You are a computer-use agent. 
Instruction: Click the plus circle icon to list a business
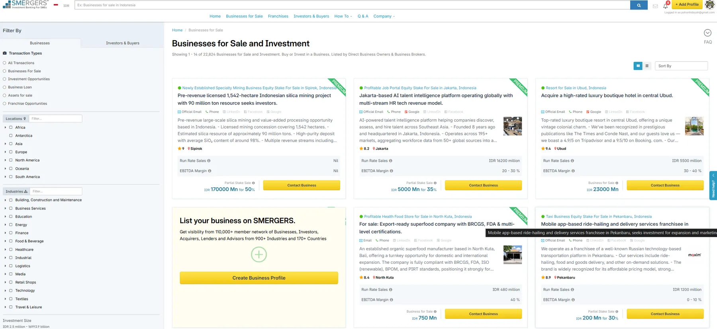259,254
